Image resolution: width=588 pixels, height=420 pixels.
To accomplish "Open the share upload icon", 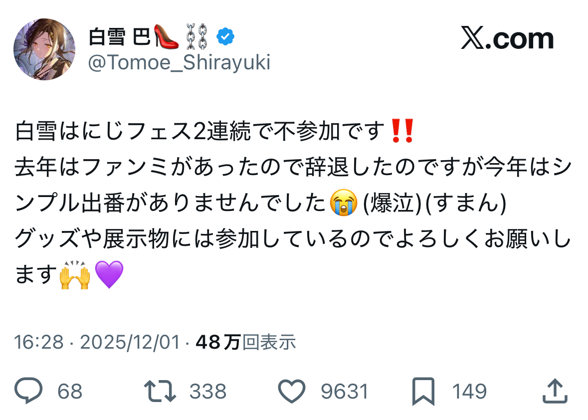I will 555,391.
